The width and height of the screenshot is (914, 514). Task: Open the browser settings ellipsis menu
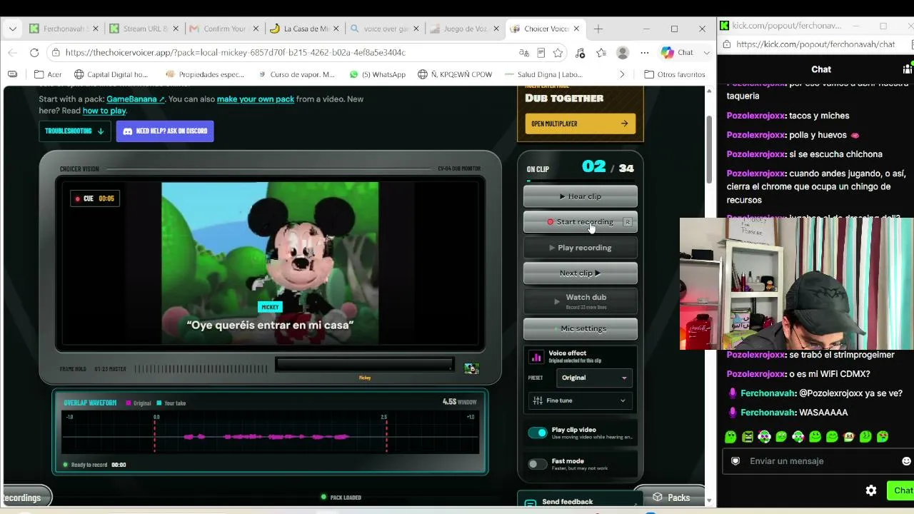point(644,52)
